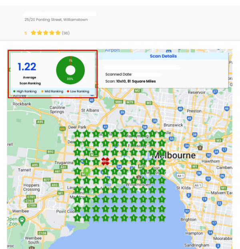Select the light green pin marker numbered 3
Image resolution: width=240 pixels, height=249 pixels.
tap(87, 171)
